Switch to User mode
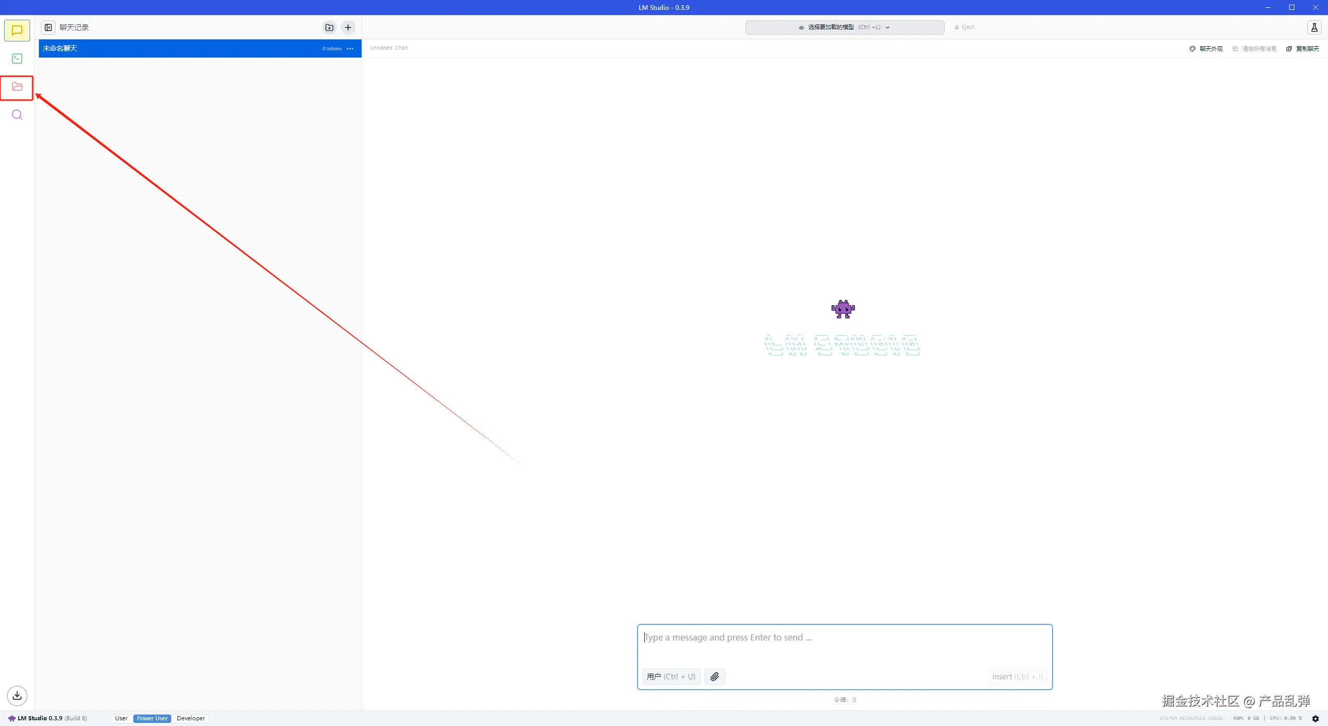The image size is (1328, 726). (x=121, y=718)
